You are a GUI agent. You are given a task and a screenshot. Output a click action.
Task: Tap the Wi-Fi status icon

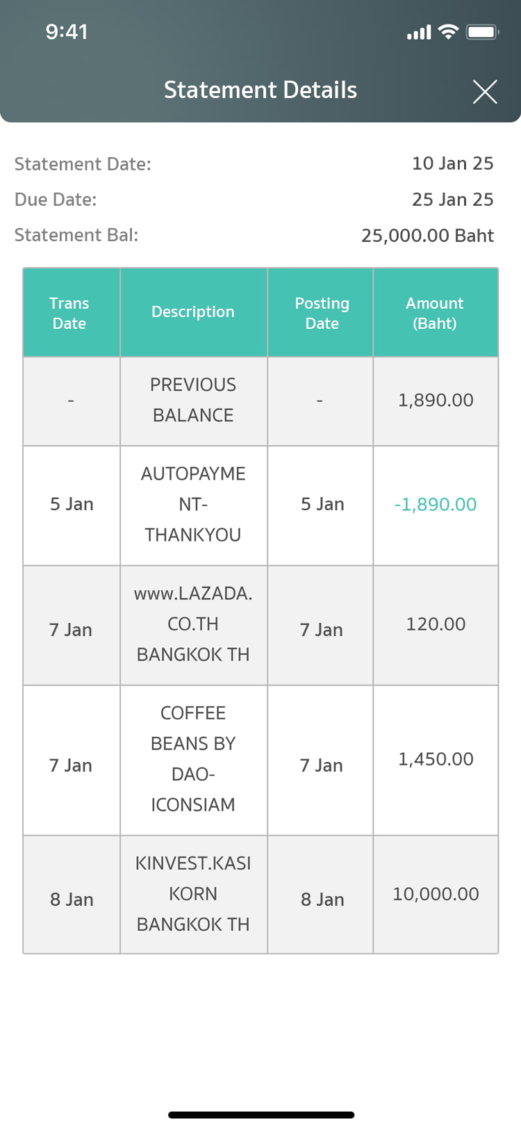click(449, 32)
